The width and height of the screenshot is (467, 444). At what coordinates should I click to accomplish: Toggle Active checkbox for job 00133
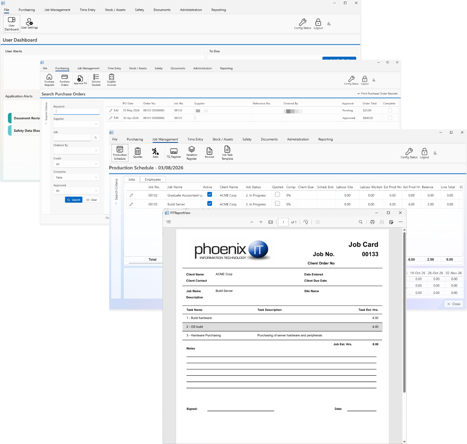(x=210, y=203)
